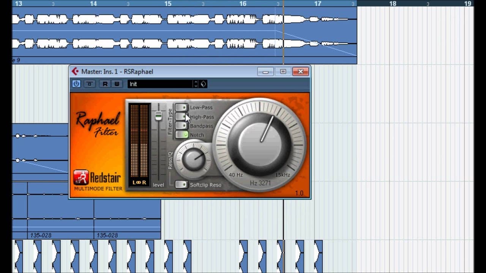Click the level fader handle
486x273 pixels.
pyautogui.click(x=159, y=116)
